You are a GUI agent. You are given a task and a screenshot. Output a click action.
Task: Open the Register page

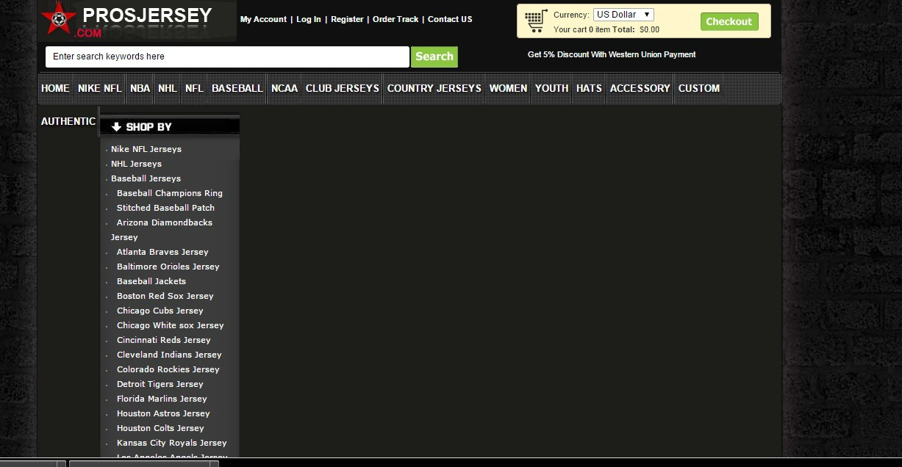[x=347, y=20]
